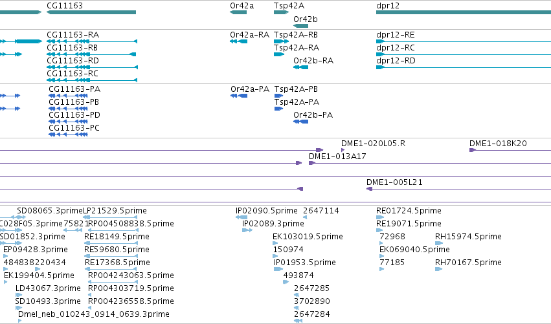Click BAC clone DME1-020L05.R
This screenshot has height=324, width=551.
(373, 144)
